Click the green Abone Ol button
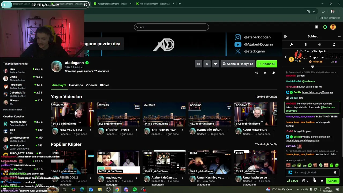The height and width of the screenshot is (193, 343). click(267, 64)
